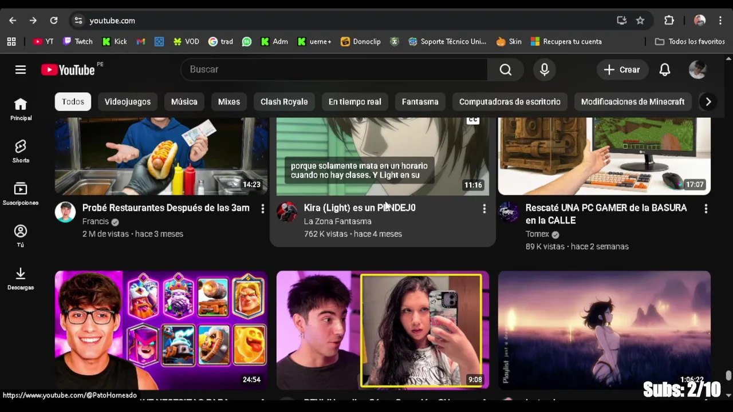The image size is (733, 412).
Task: Open La Zona Fantasma channel name
Action: point(337,221)
